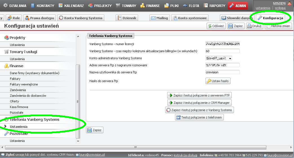Click the bottom horizontal scrollbar
Screen dimensions: 294x158
[x=135, y=147]
